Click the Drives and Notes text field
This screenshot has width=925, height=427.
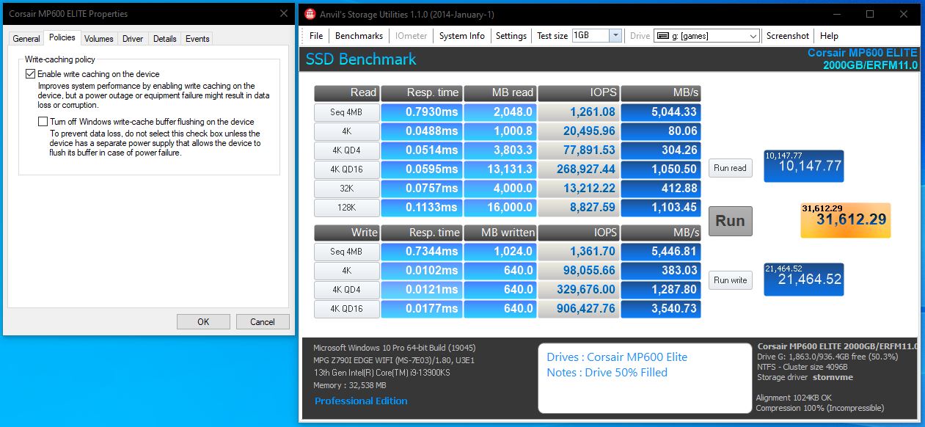pos(643,378)
